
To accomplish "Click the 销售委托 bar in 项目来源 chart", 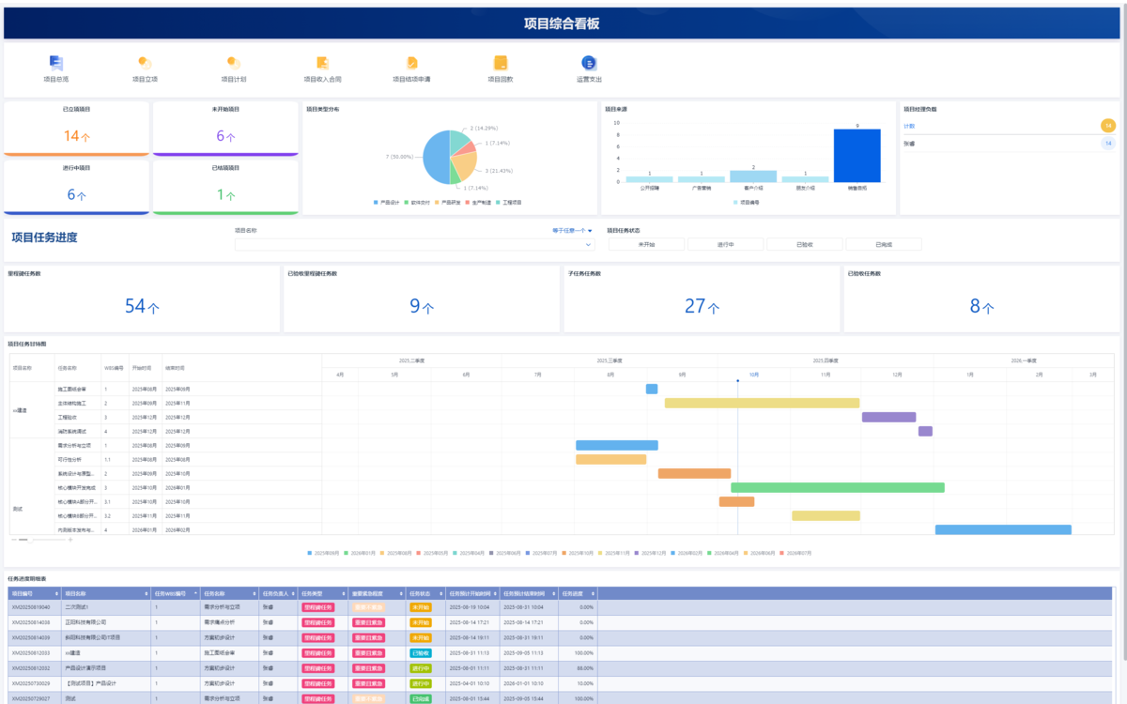I will (857, 156).
